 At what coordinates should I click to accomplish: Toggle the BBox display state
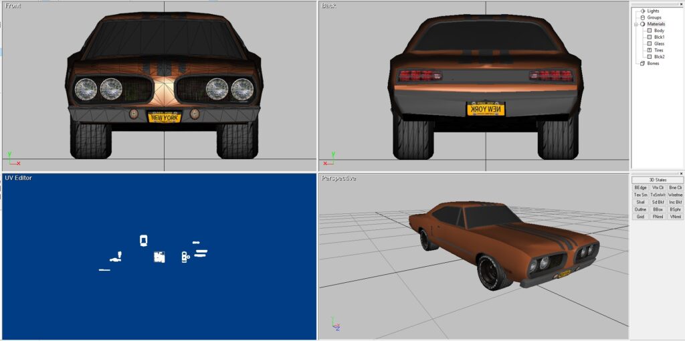click(x=658, y=209)
